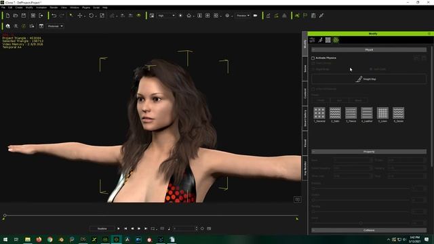This screenshot has height=244, width=434.
Task: Click the Play button in playback controls
Action: pos(119,228)
